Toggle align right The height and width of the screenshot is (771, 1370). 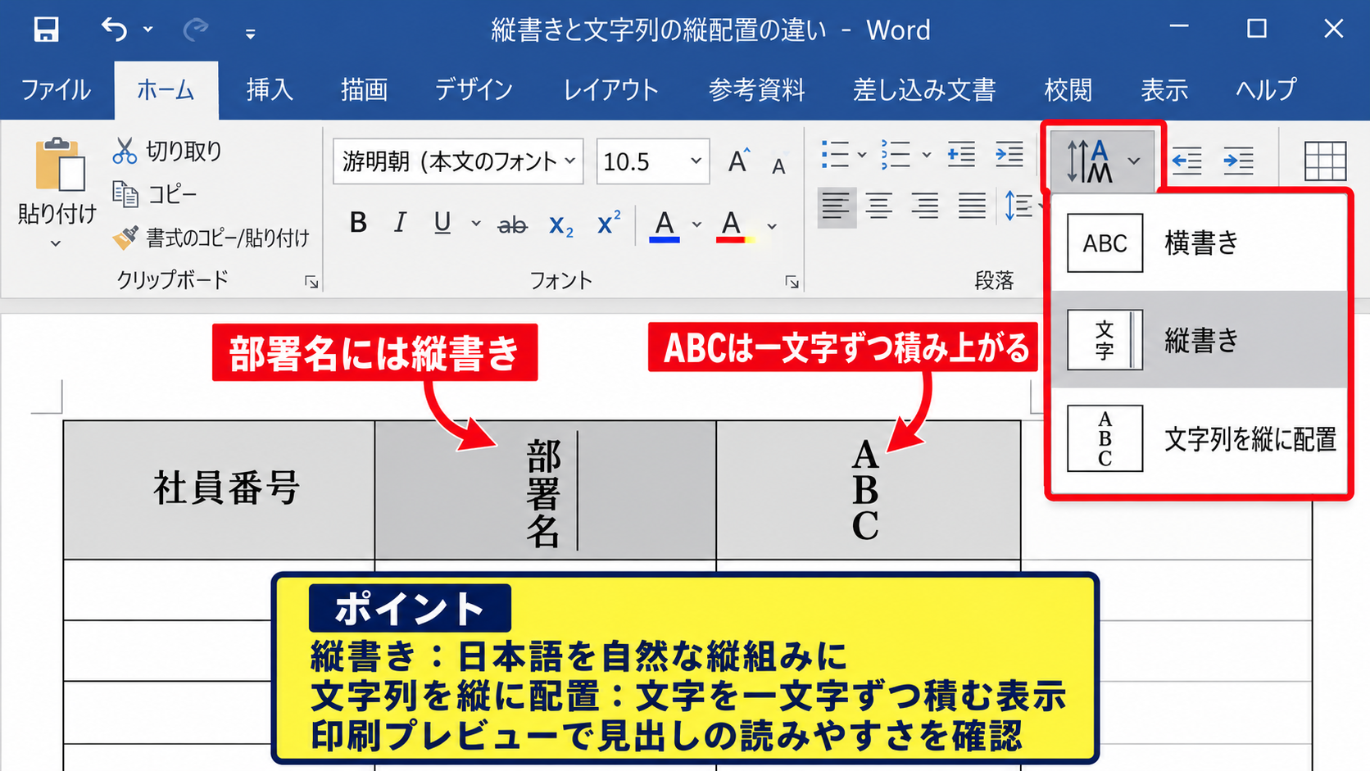click(925, 206)
